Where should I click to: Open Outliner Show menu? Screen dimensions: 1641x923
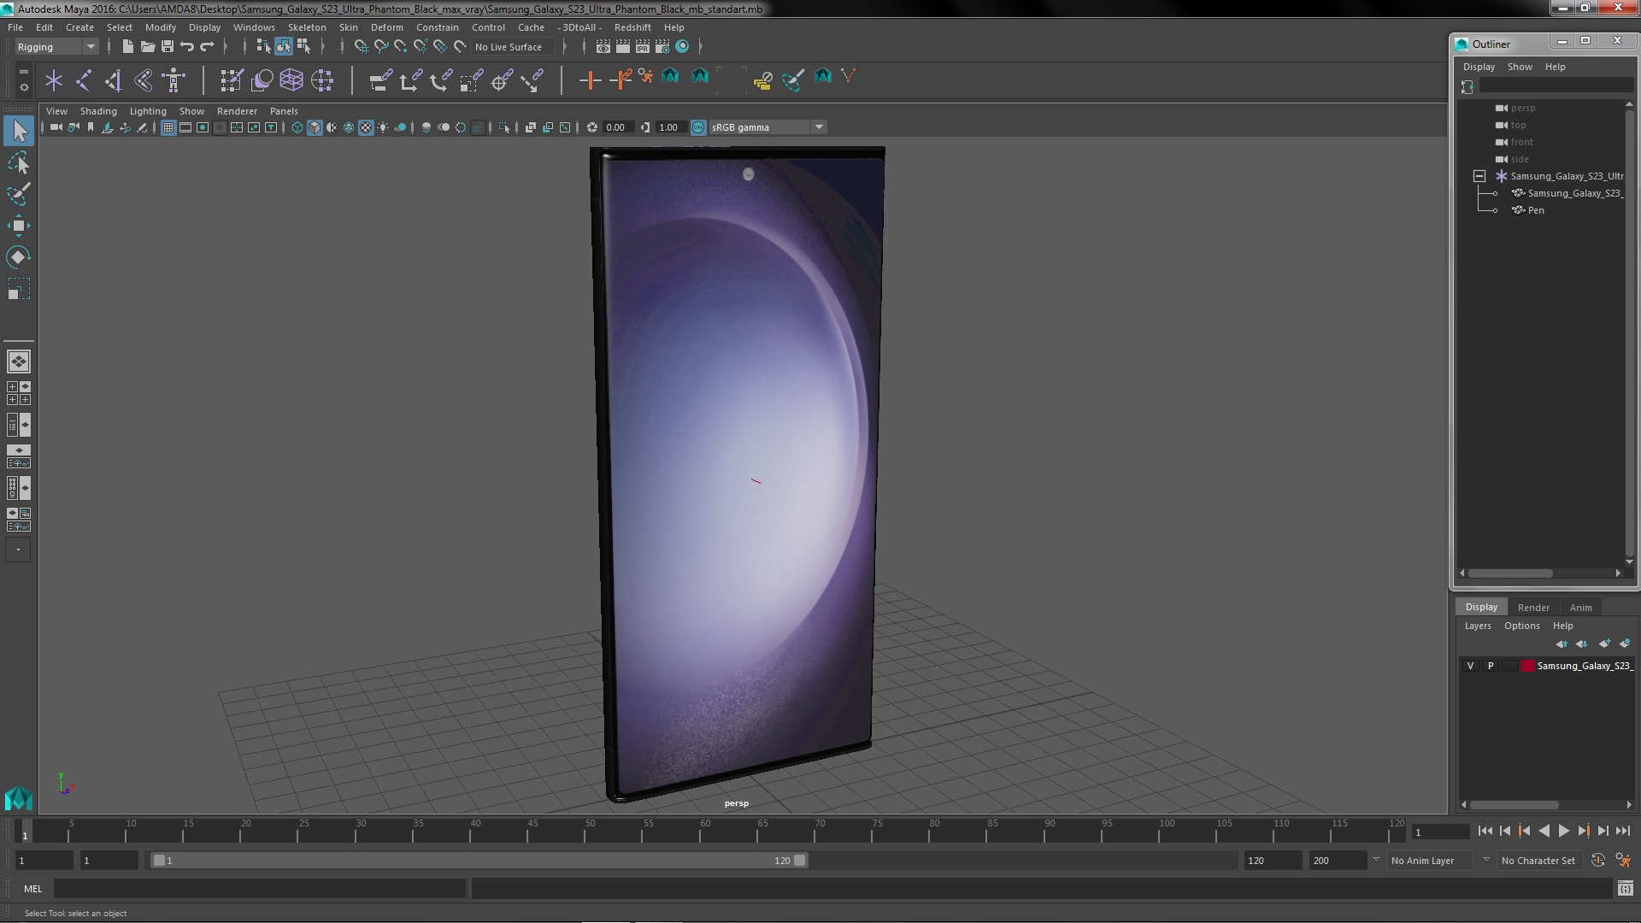tap(1520, 67)
